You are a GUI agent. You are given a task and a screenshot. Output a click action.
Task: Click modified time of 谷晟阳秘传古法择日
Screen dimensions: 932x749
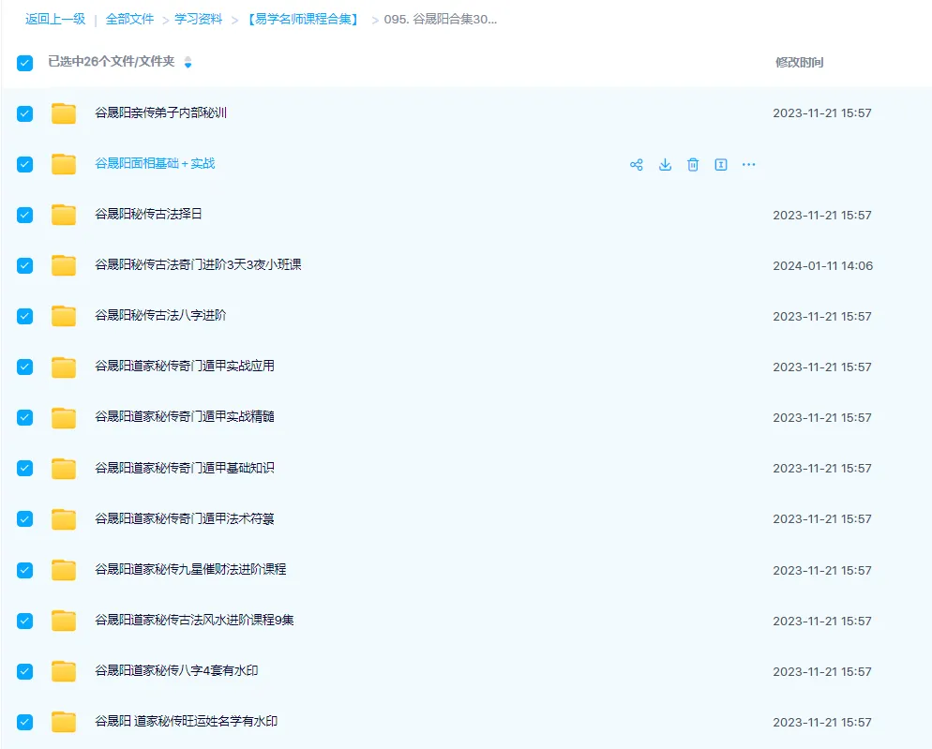point(822,216)
